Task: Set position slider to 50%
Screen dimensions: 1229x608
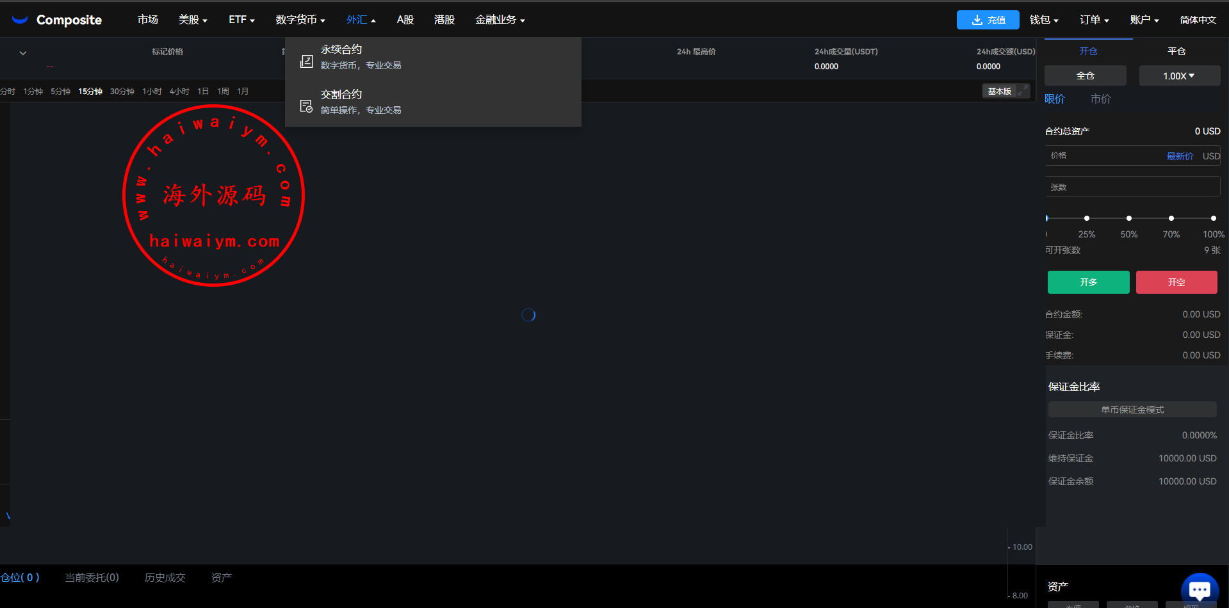Action: (x=1128, y=218)
